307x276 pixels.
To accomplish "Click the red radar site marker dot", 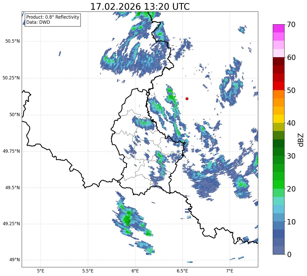I will (x=187, y=99).
